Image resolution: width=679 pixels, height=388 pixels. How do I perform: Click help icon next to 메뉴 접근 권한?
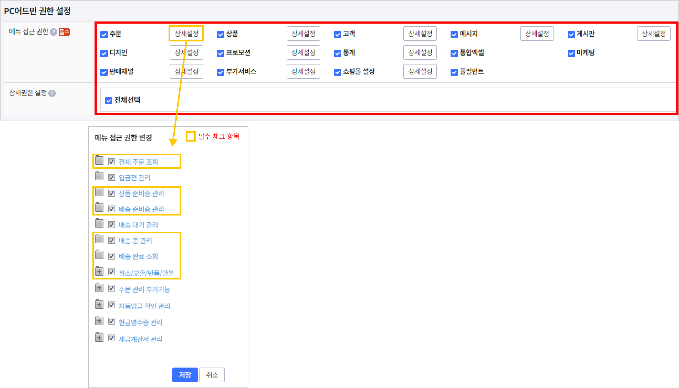[53, 32]
